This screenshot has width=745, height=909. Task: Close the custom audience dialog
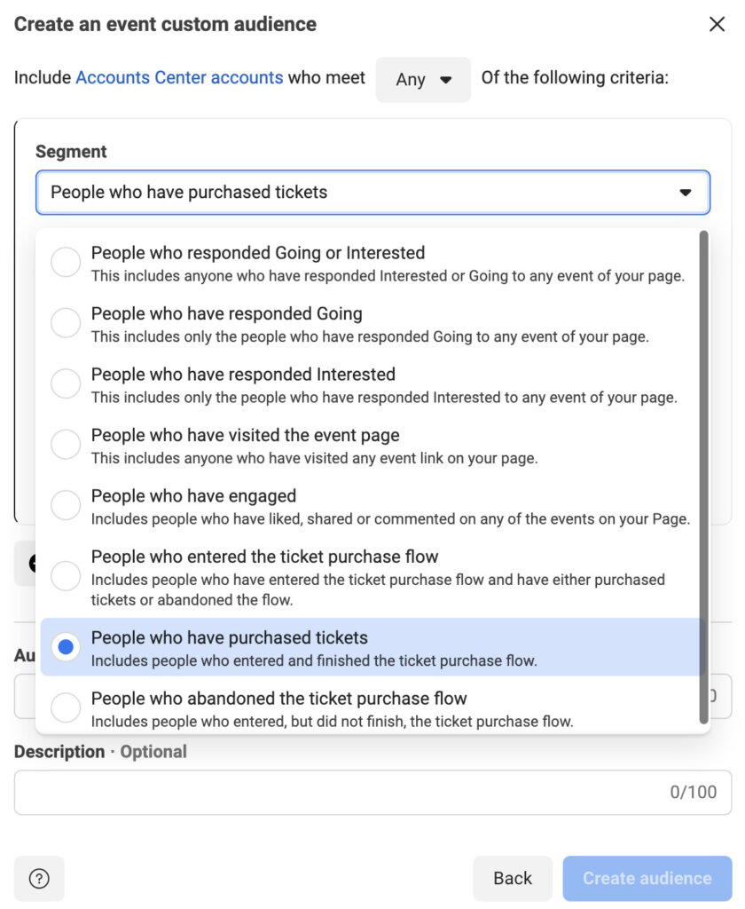tap(718, 25)
